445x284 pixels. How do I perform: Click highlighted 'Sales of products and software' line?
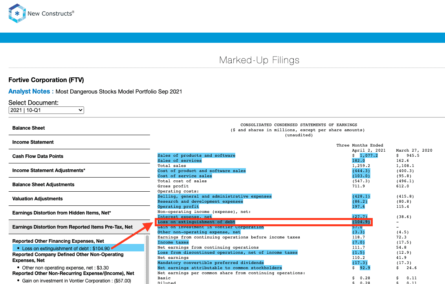[196, 156]
